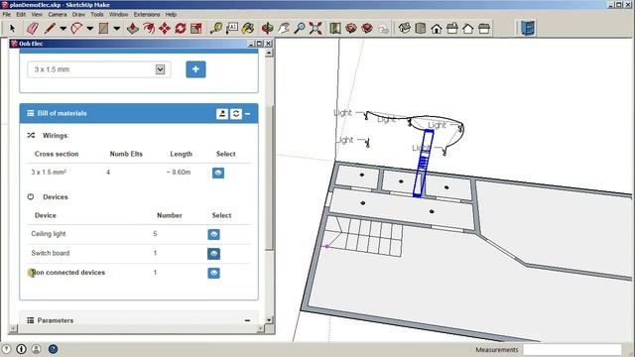Choose the Move tool
635x357 pixels.
[165, 29]
